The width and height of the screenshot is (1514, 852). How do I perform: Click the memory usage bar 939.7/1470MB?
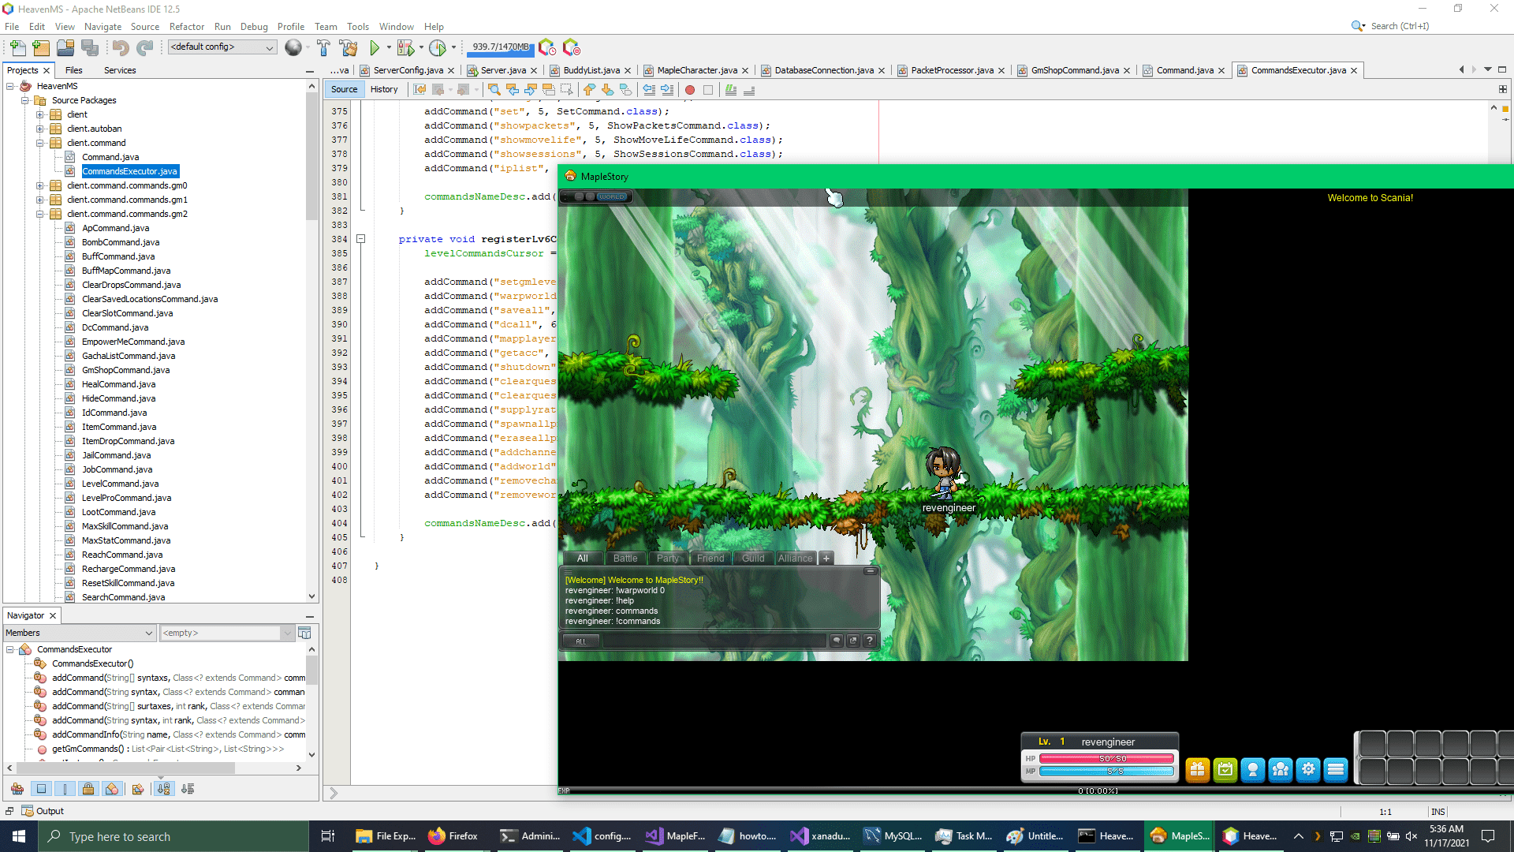(x=501, y=47)
